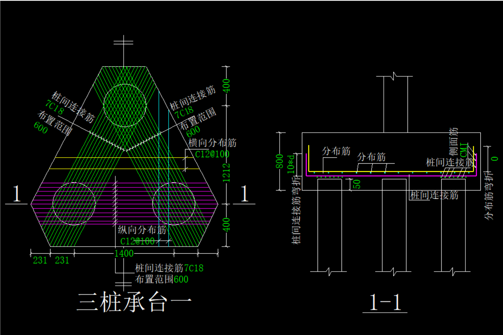This screenshot has width=503, height=335.
Task: Click the section title 1-1
Action: pos(385,302)
